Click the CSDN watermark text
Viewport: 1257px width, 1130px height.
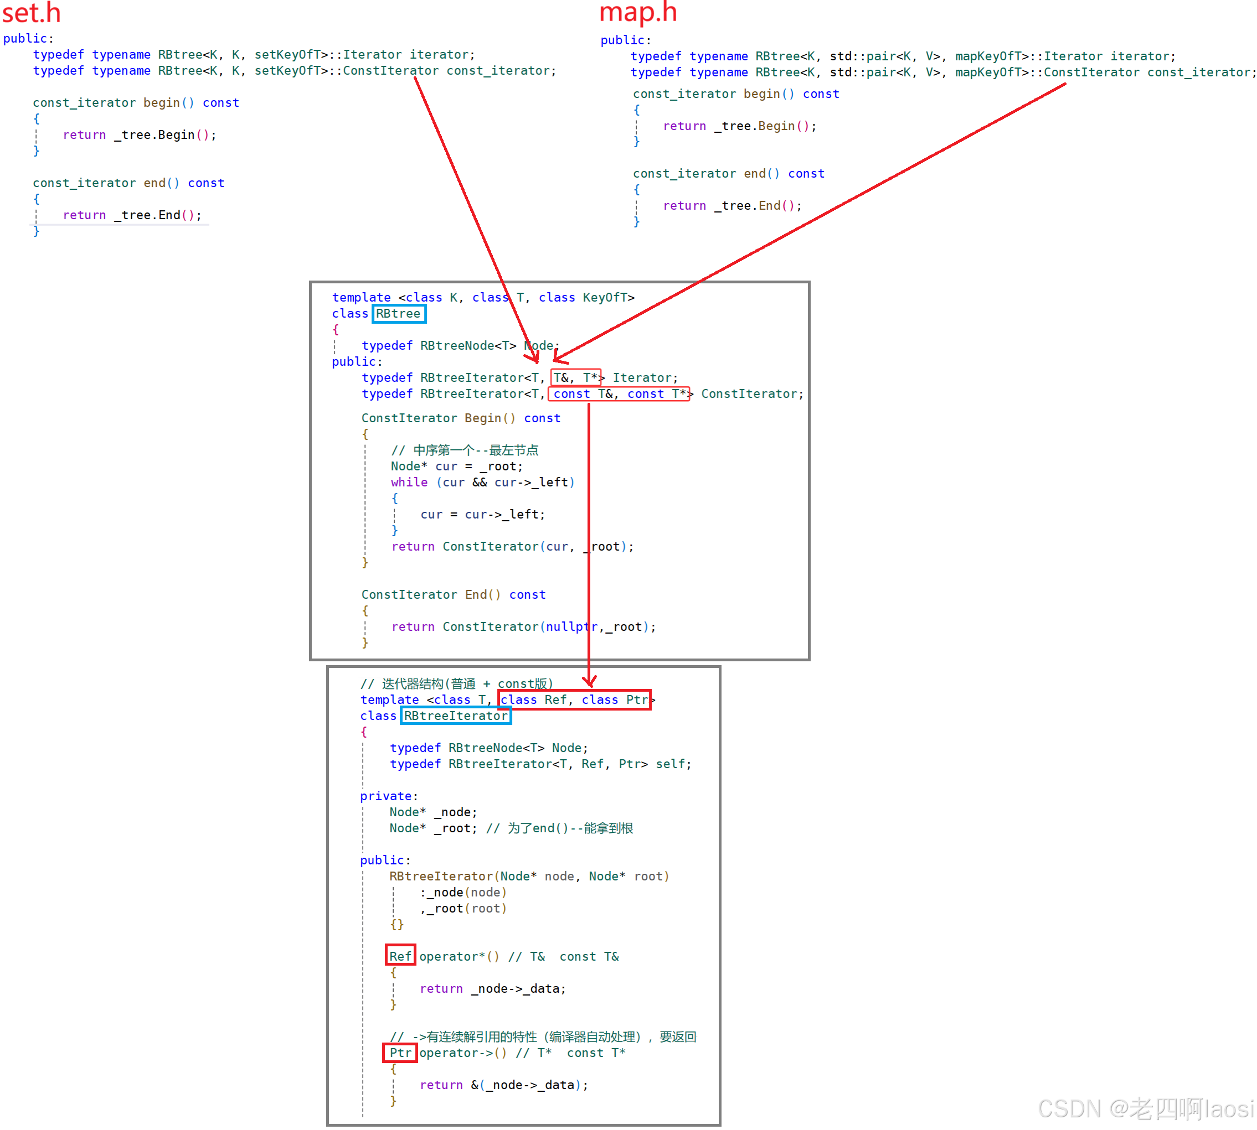[1145, 1109]
